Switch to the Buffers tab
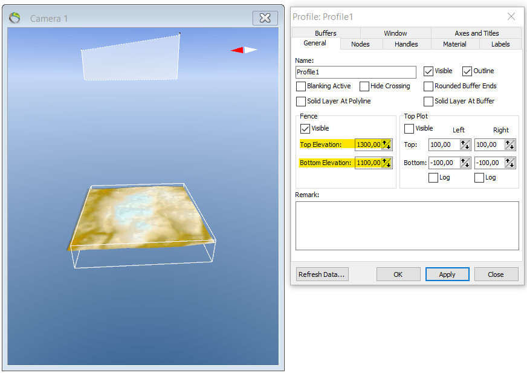527x373 pixels. coord(326,33)
